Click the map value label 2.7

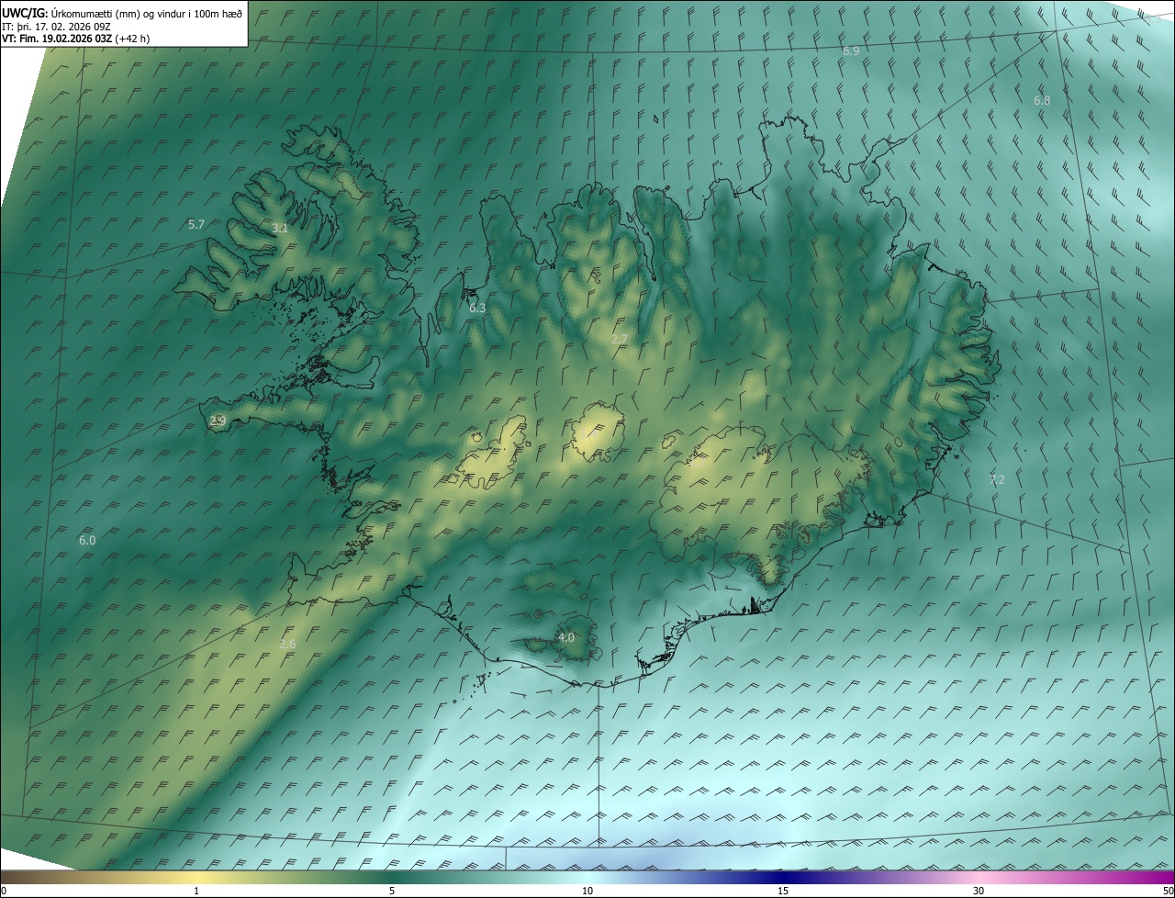[620, 340]
